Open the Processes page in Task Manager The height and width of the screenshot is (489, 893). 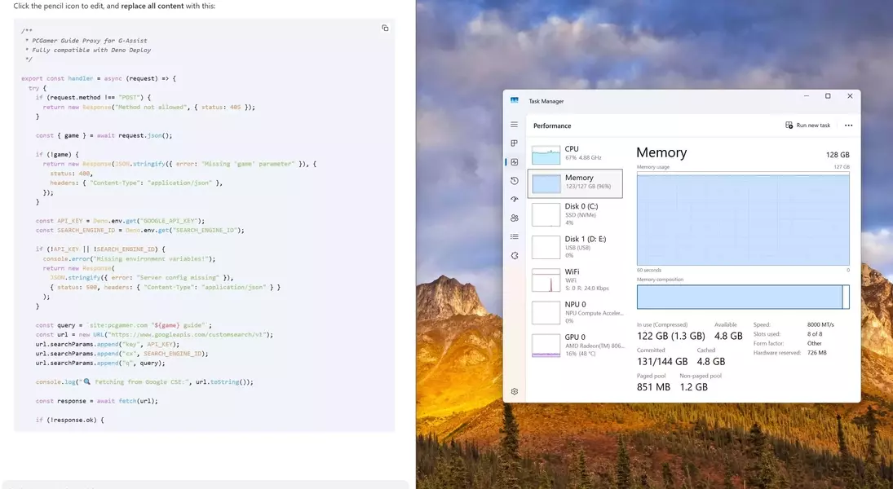tap(515, 143)
